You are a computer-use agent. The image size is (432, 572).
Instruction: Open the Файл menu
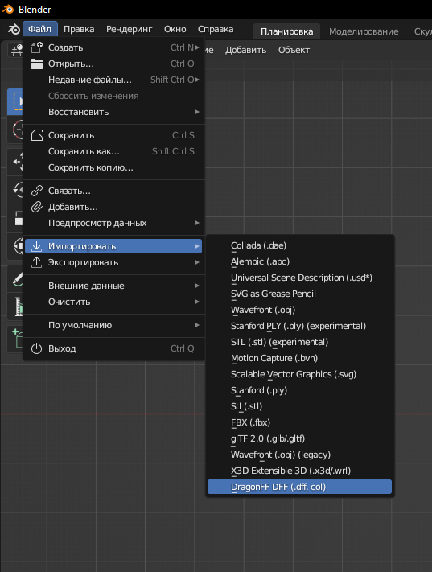click(x=39, y=29)
